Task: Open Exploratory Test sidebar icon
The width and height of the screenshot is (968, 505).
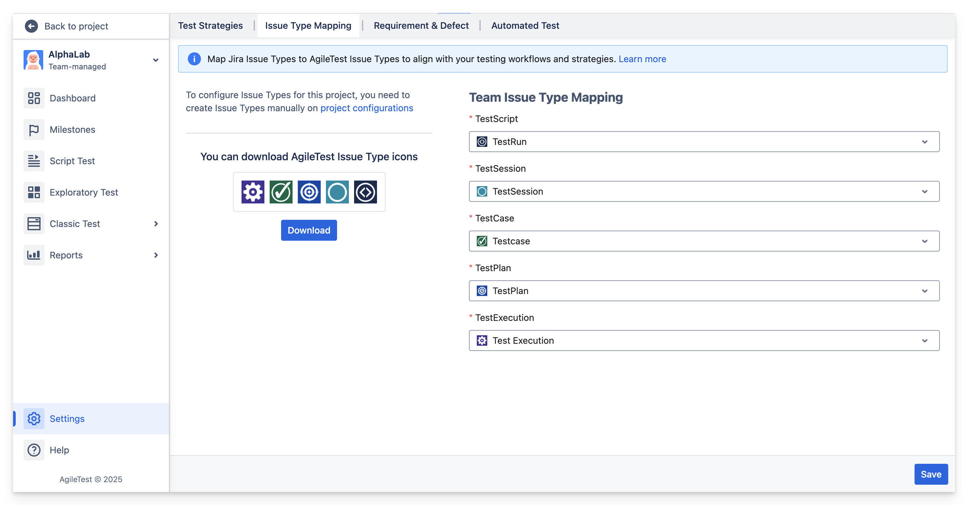Action: (34, 192)
